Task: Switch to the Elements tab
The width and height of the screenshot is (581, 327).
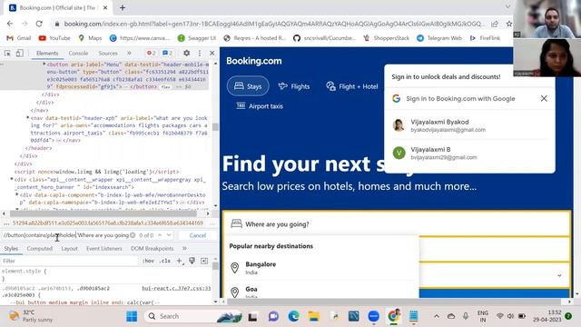Action: [47, 53]
